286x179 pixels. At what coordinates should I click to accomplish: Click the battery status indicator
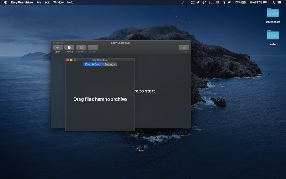tap(240, 3)
